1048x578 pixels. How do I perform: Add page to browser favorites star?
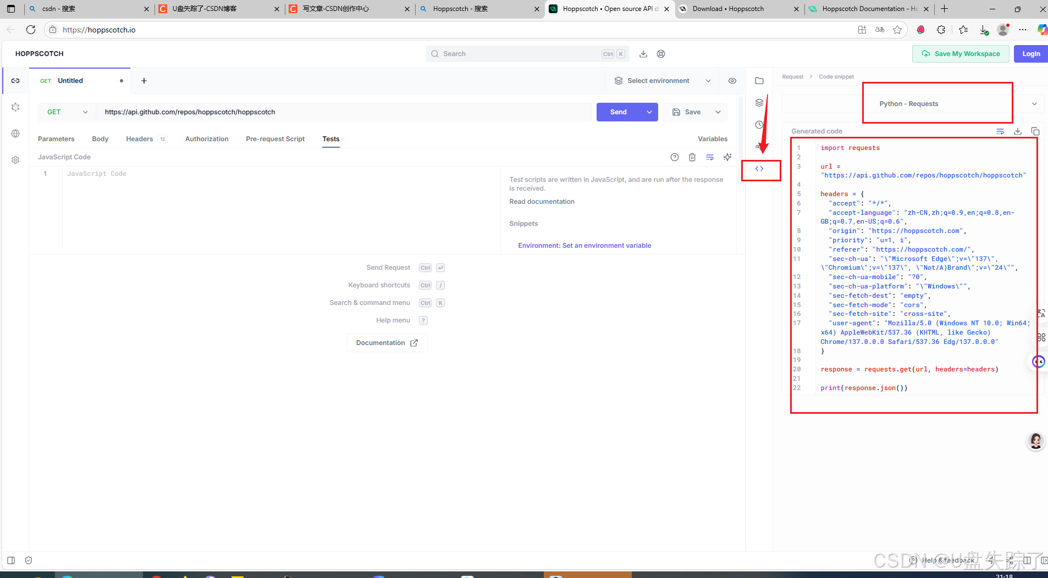tap(897, 30)
